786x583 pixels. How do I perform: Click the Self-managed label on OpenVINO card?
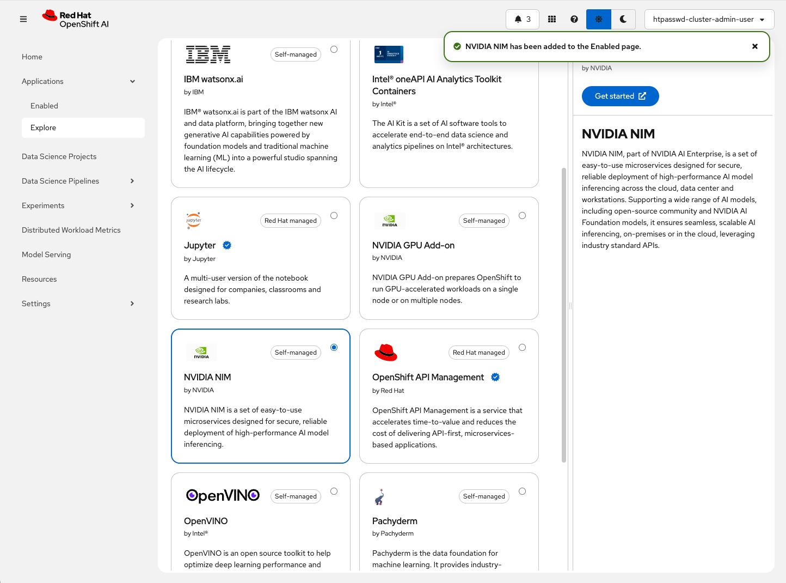[296, 496]
